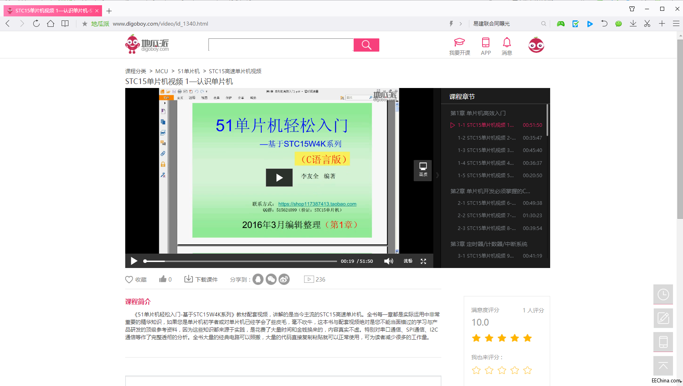
Task: Enter fullscreen video mode
Action: [423, 261]
